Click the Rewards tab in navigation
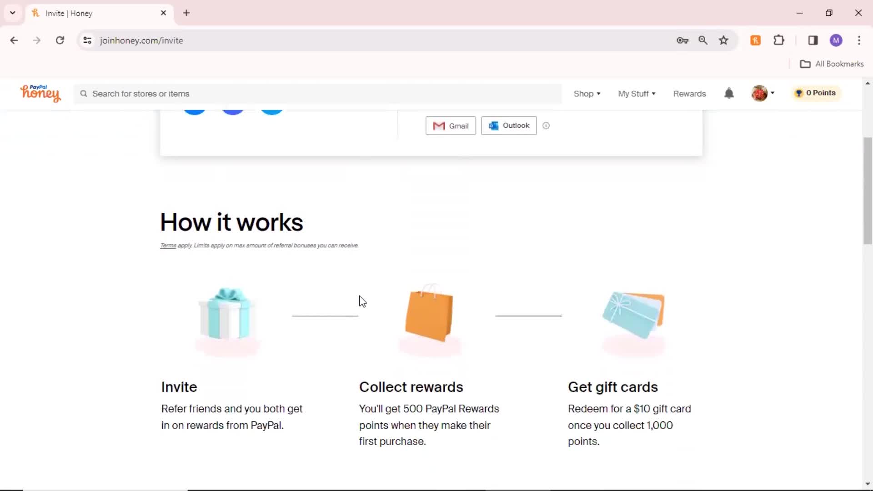Image resolution: width=873 pixels, height=491 pixels. click(x=689, y=94)
